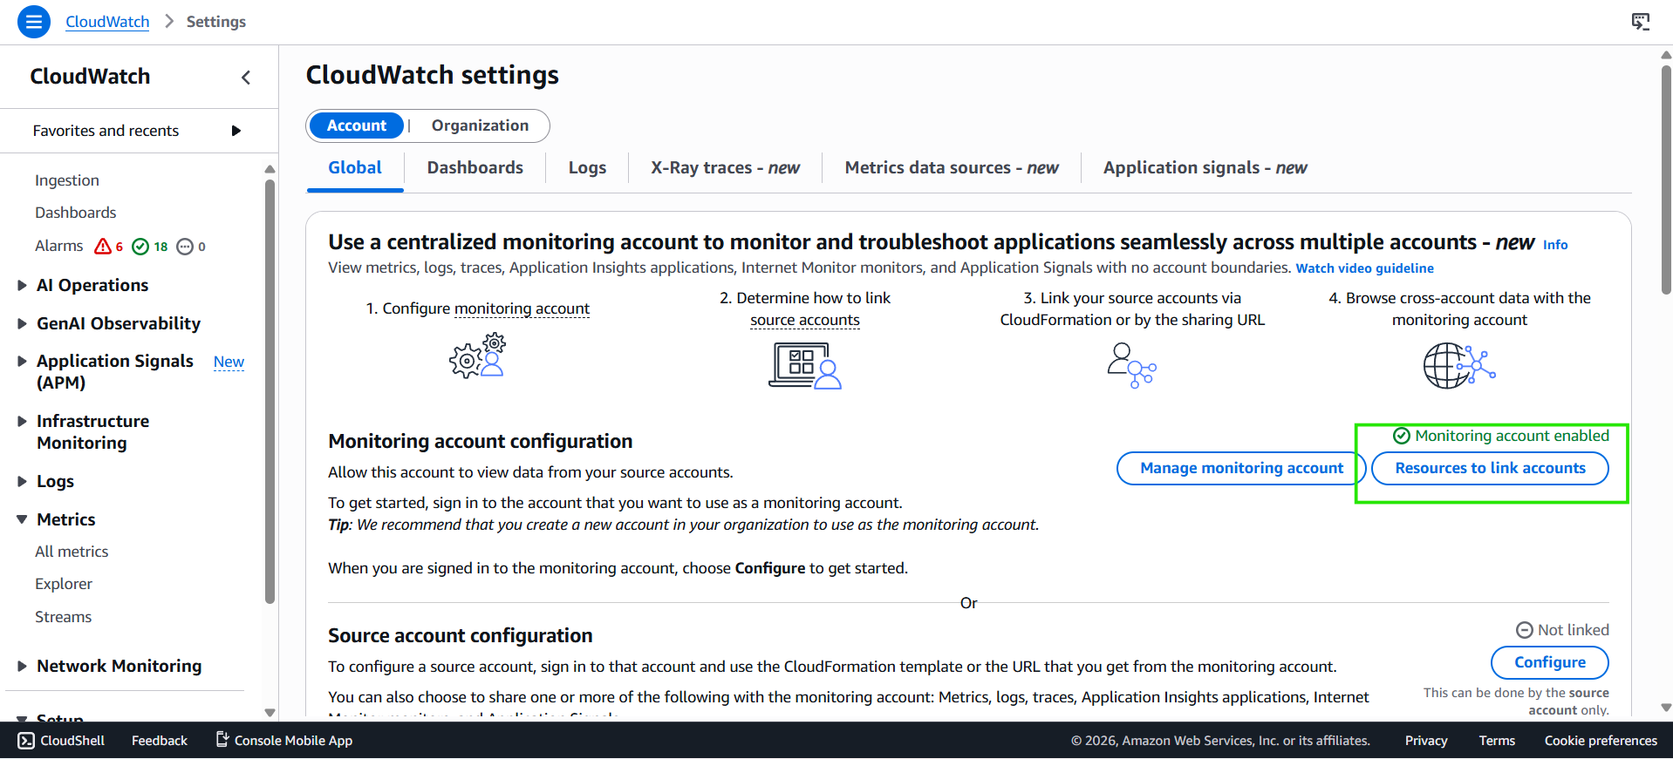Open Streams under Metrics
This screenshot has width=1673, height=759.
click(x=64, y=617)
